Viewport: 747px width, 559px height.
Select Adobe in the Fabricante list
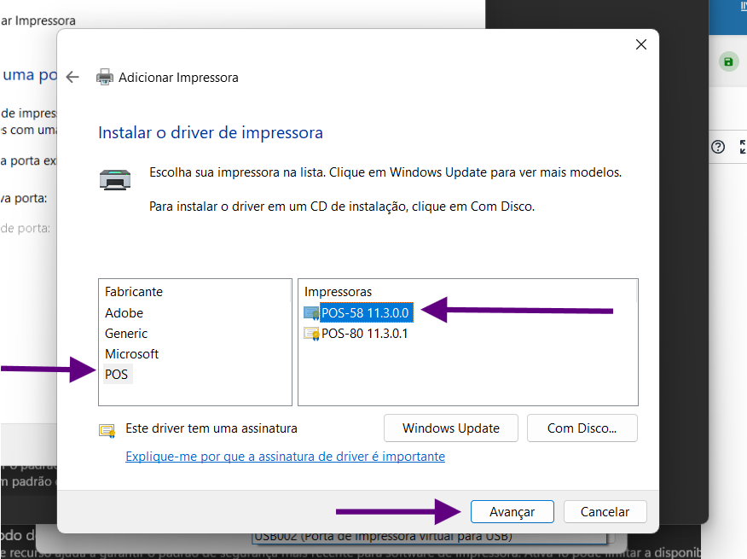coord(124,313)
